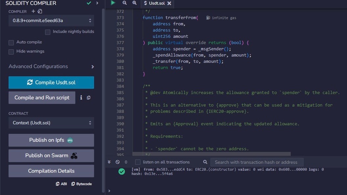This screenshot has height=195, width=347.
Task: Zoom out the editor font
Action: (x=125, y=3)
